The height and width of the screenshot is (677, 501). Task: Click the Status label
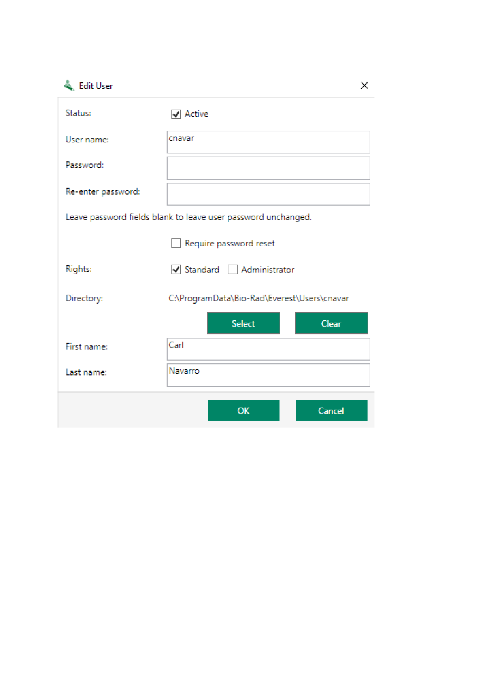pyautogui.click(x=79, y=113)
